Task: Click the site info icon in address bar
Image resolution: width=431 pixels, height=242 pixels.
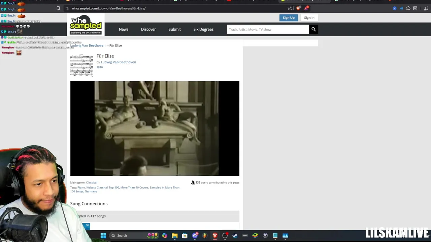Action: click(x=67, y=8)
